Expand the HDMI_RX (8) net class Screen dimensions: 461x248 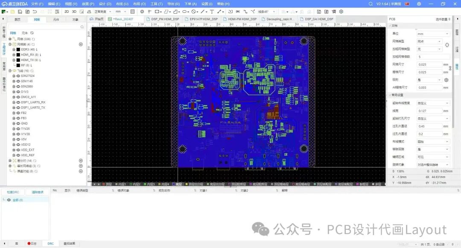point(14,55)
